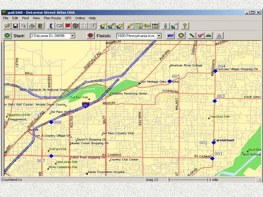Click the key-shaped map legend icon
Viewport: 263px width, 197px height.
[146, 26]
